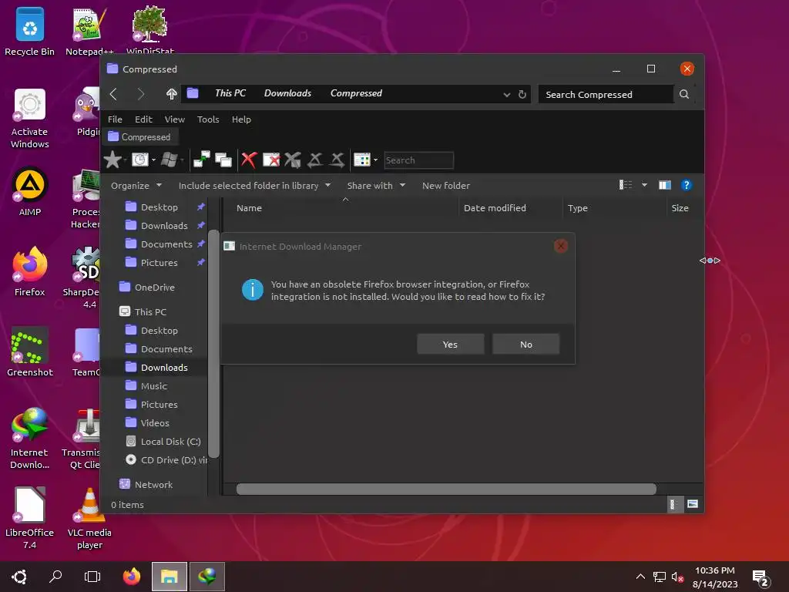Open the File menu
Viewport: 789px width, 592px height.
115,119
